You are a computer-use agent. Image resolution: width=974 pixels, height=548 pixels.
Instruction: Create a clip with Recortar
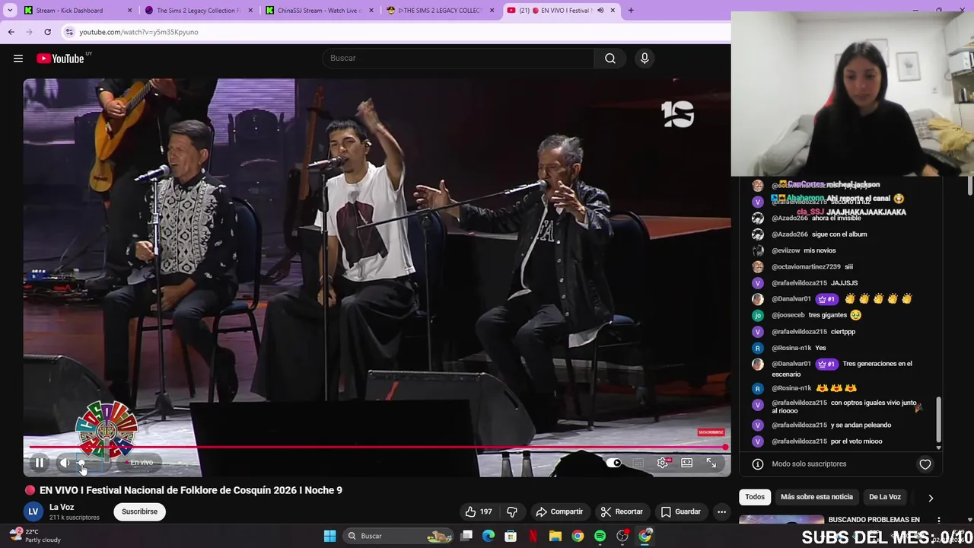click(622, 511)
